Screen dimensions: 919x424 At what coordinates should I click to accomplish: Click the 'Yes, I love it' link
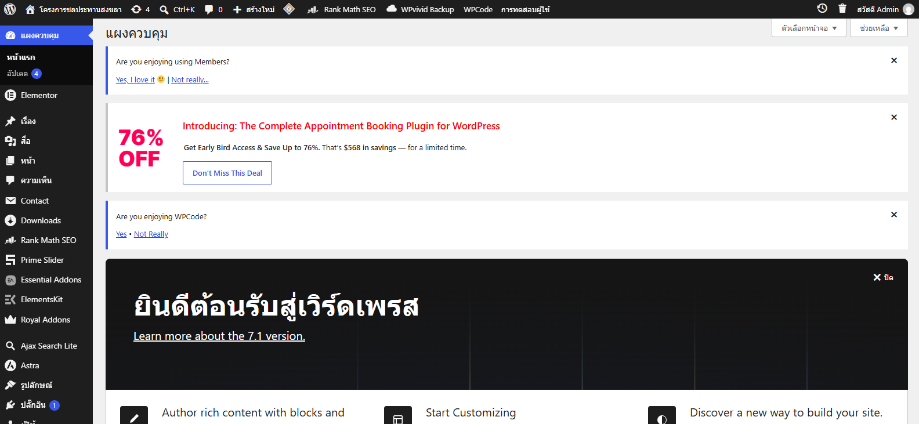click(135, 80)
